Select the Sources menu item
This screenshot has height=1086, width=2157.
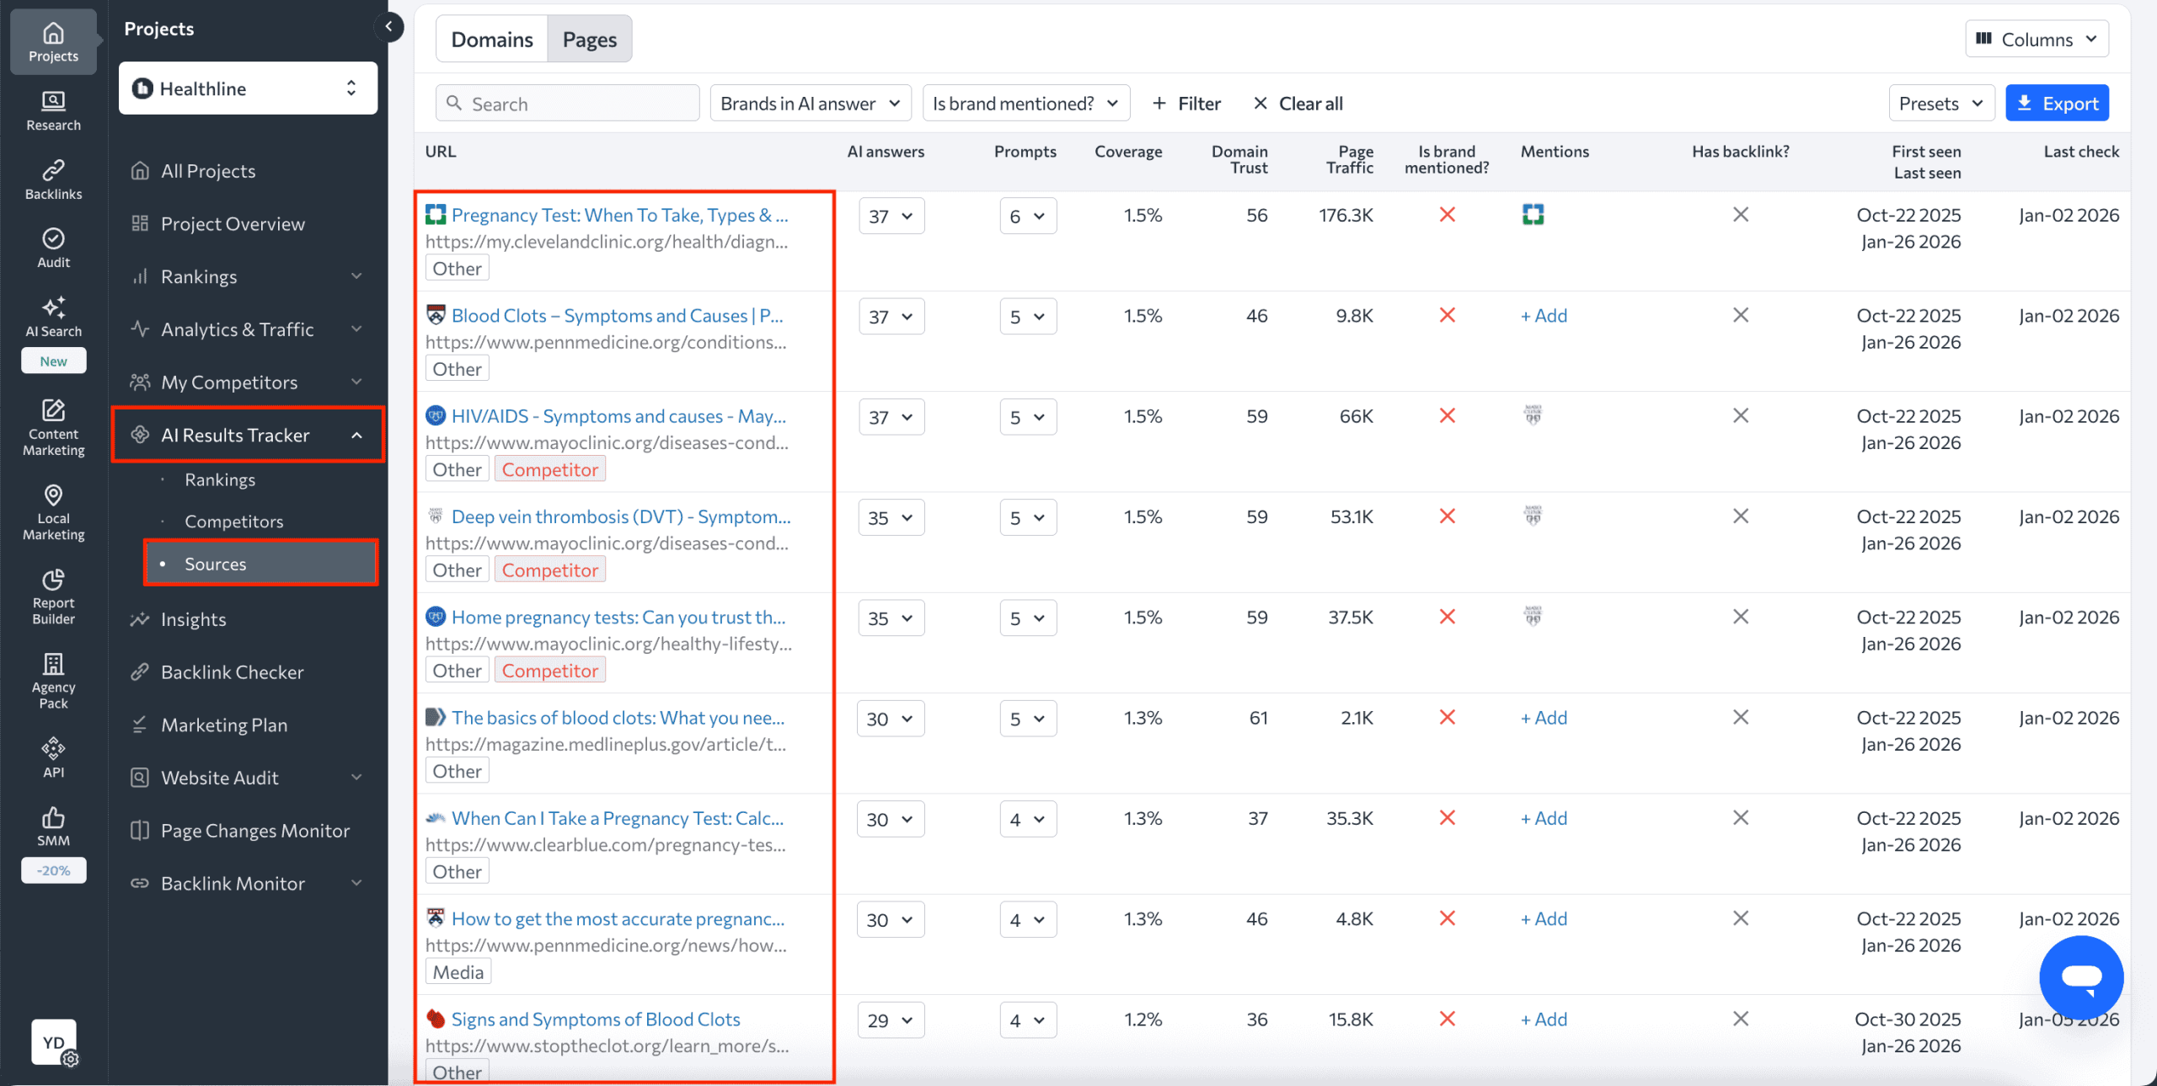pyautogui.click(x=215, y=563)
